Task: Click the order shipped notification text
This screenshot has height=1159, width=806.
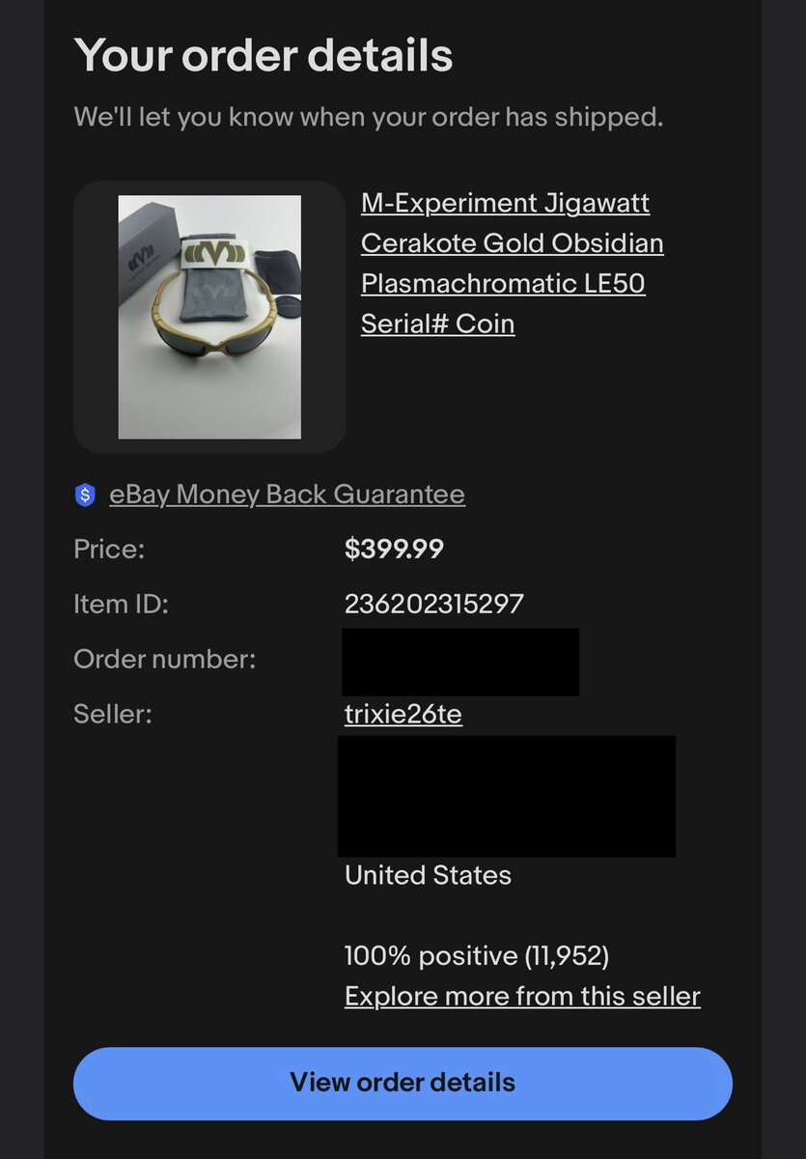Action: [x=369, y=118]
